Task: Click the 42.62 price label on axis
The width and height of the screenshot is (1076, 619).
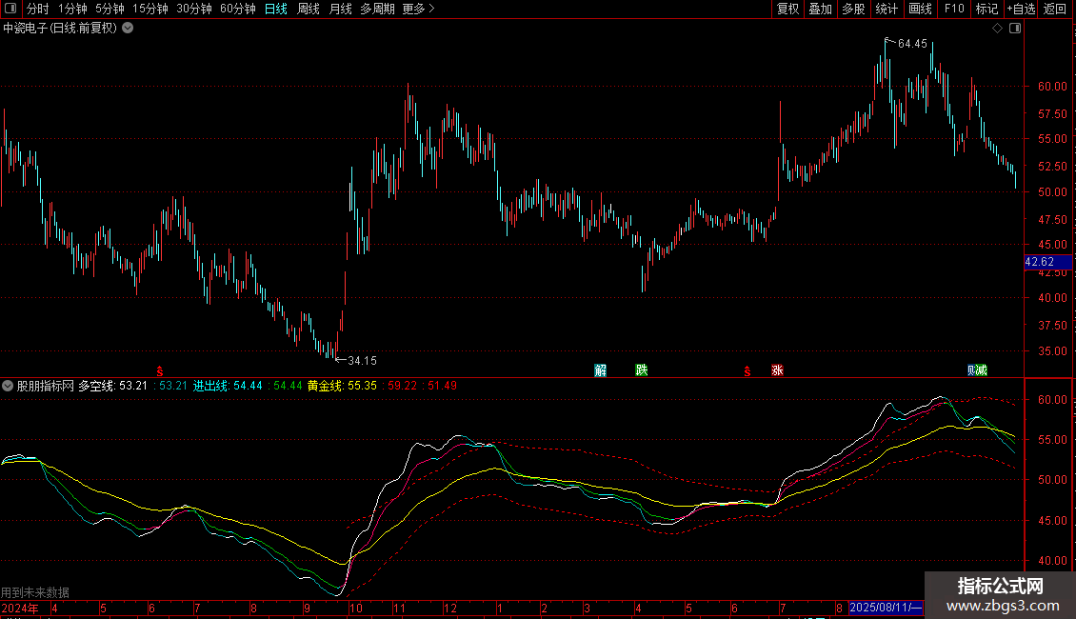Action: point(1040,262)
